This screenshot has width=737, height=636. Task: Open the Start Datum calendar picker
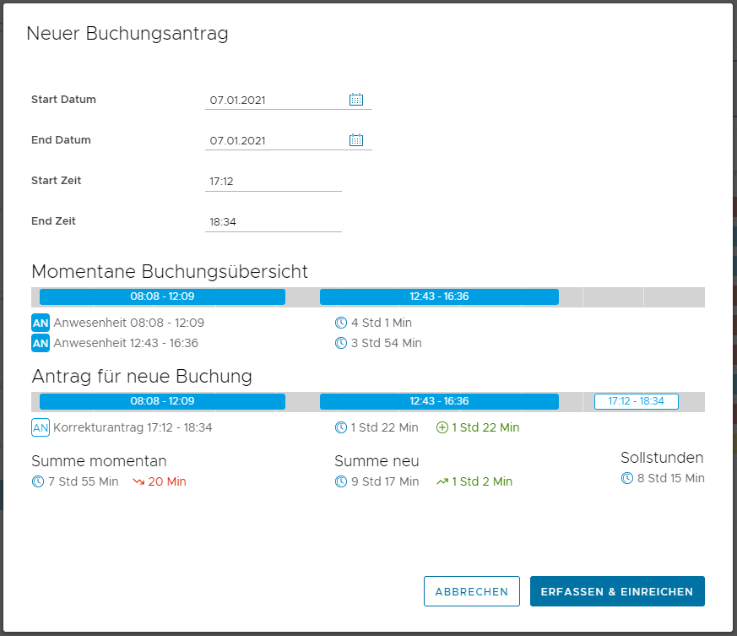(356, 100)
